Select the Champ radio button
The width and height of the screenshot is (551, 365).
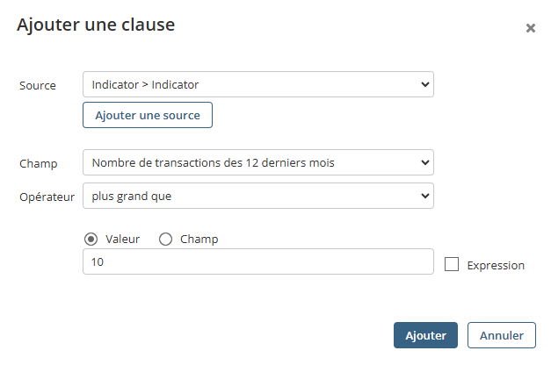(x=165, y=240)
